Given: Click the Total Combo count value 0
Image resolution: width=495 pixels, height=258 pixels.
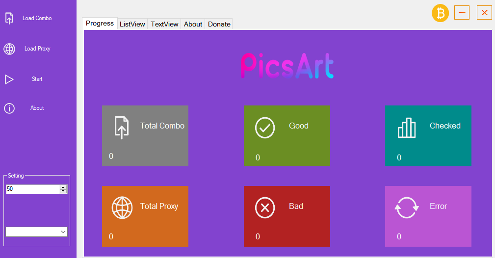Looking at the screenshot, I should pos(111,156).
